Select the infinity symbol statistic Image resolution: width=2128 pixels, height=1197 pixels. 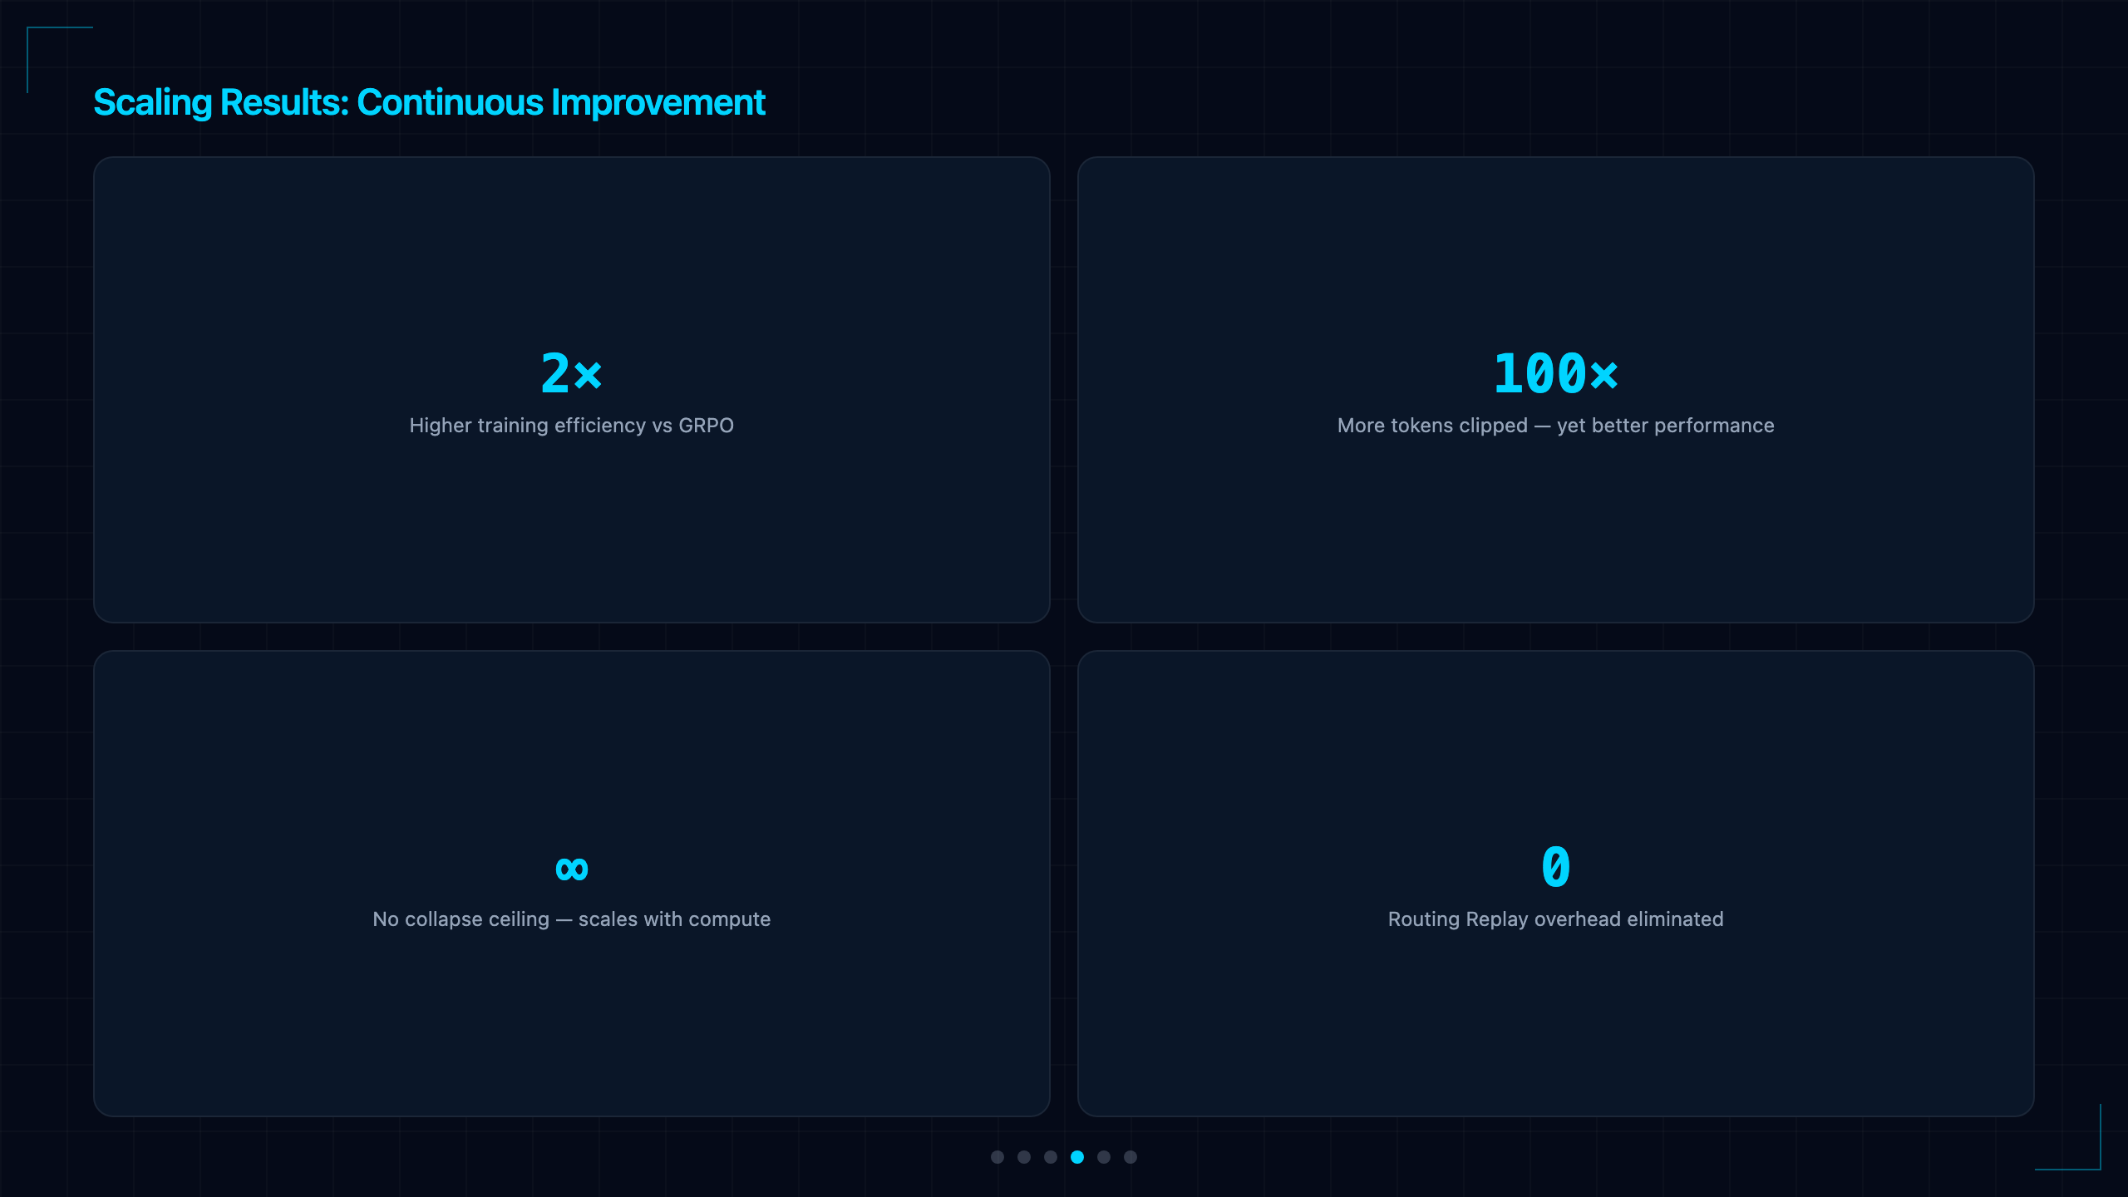point(572,869)
